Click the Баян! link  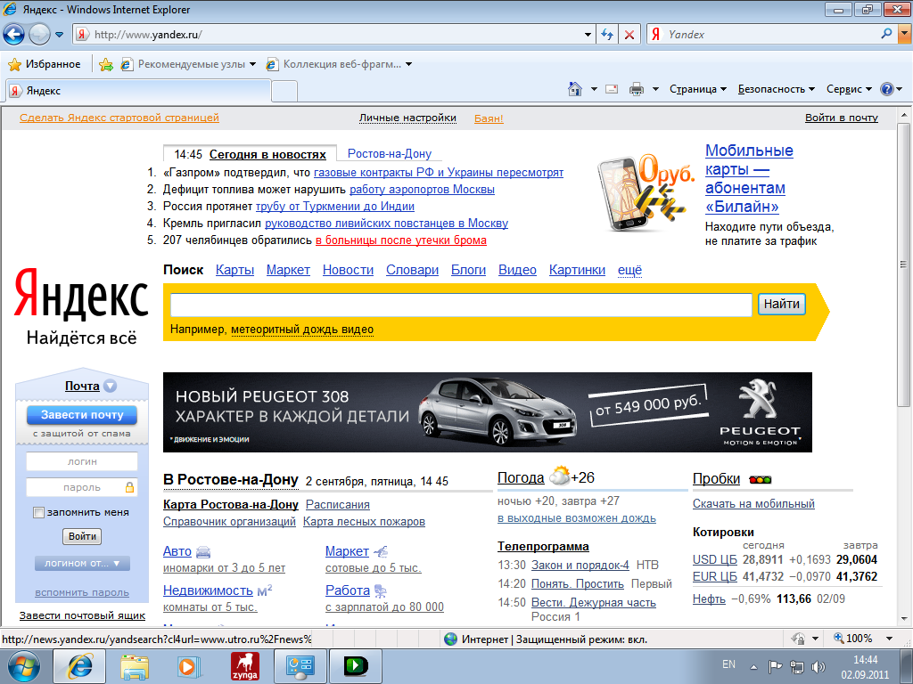pyautogui.click(x=489, y=118)
